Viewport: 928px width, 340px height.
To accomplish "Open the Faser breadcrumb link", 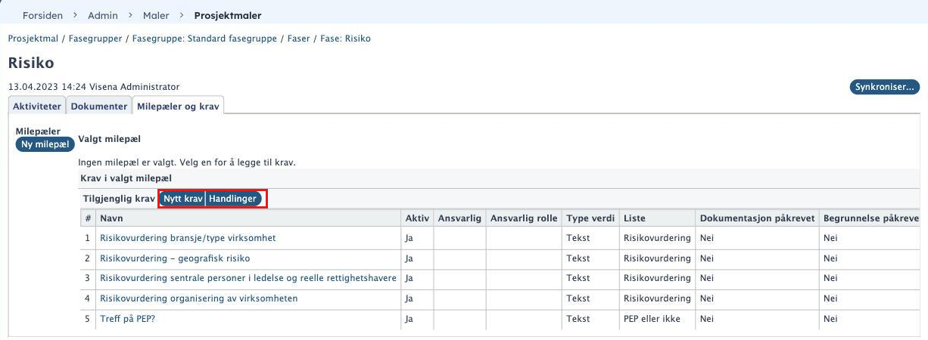I will tap(299, 39).
